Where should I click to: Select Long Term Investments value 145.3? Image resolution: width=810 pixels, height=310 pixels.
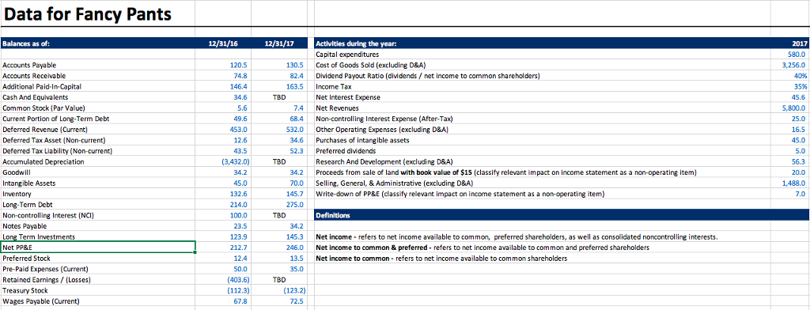click(279, 236)
